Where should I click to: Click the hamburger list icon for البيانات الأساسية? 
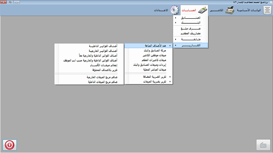267,10
